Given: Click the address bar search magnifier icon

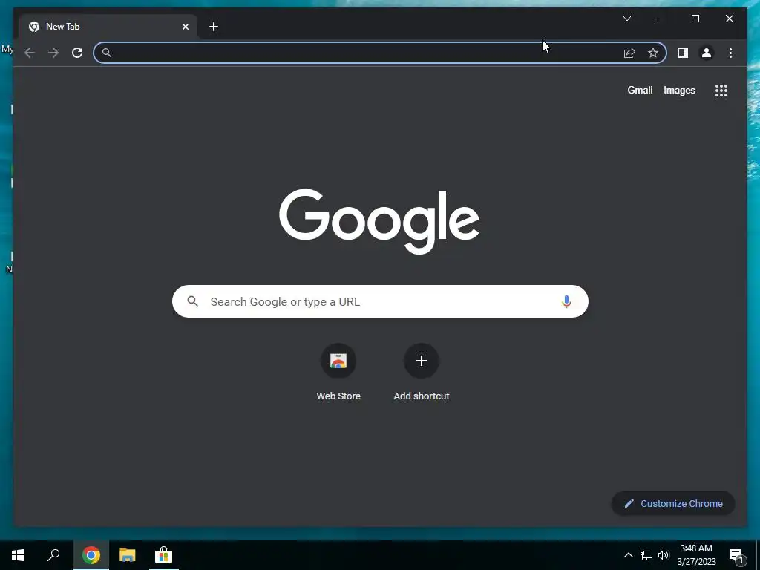Looking at the screenshot, I should pyautogui.click(x=107, y=53).
